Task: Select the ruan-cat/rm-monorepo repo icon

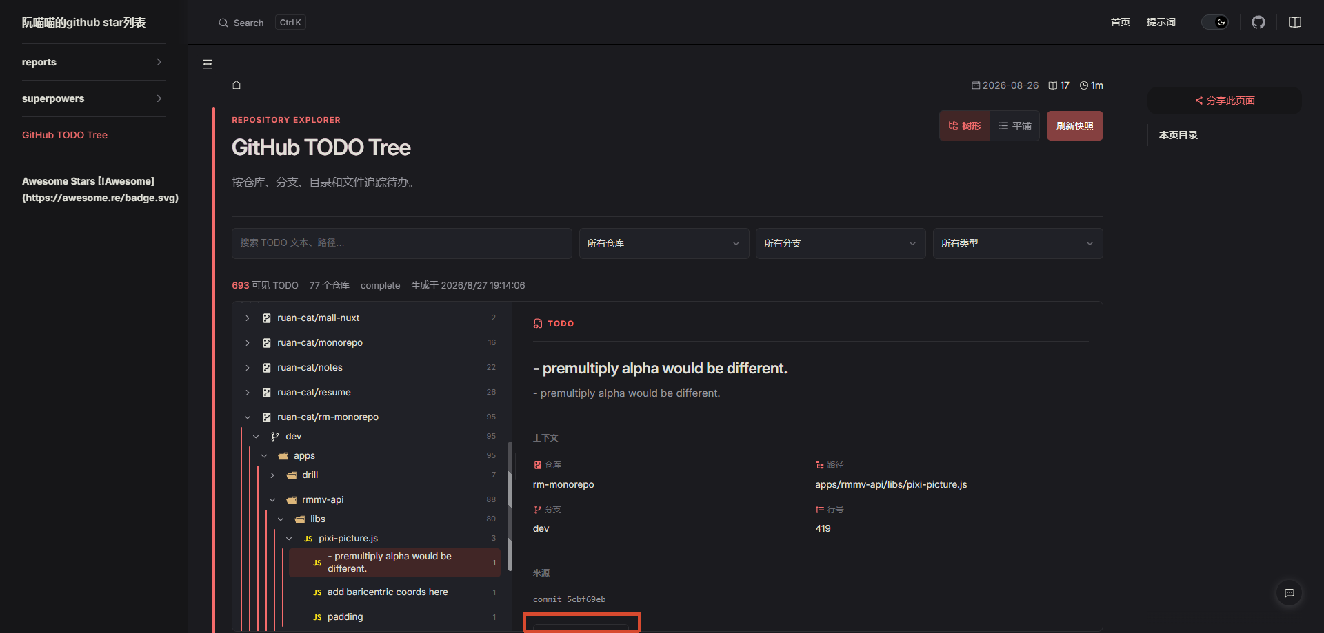Action: tap(267, 417)
